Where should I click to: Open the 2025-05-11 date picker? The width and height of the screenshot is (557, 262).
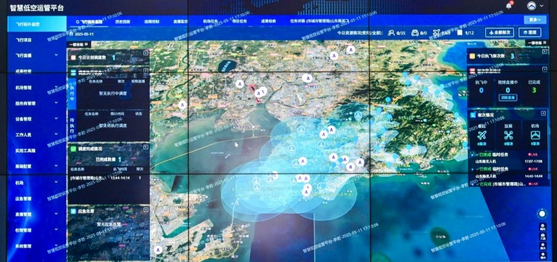click(82, 34)
